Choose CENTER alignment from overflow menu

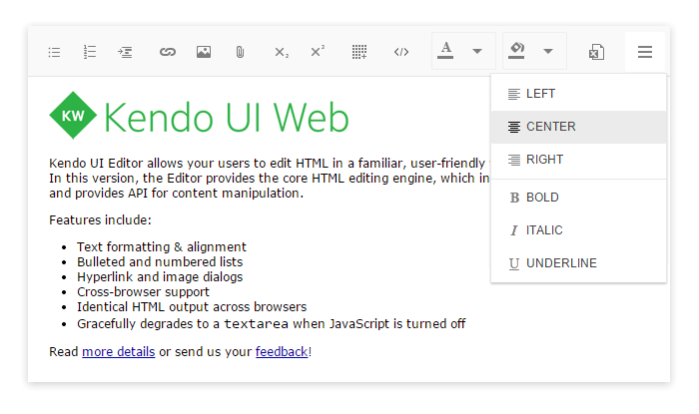(578, 127)
